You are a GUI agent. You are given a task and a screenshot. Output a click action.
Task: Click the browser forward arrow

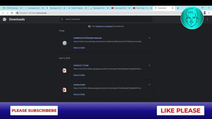coord(7,13)
